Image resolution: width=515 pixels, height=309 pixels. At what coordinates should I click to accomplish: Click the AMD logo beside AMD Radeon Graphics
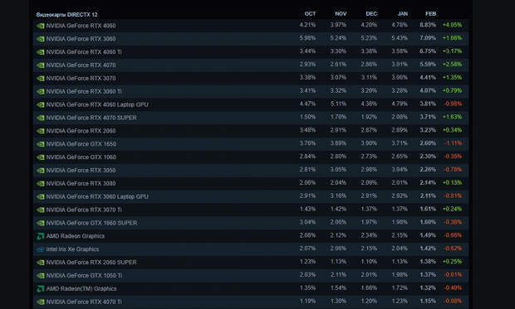(x=41, y=236)
